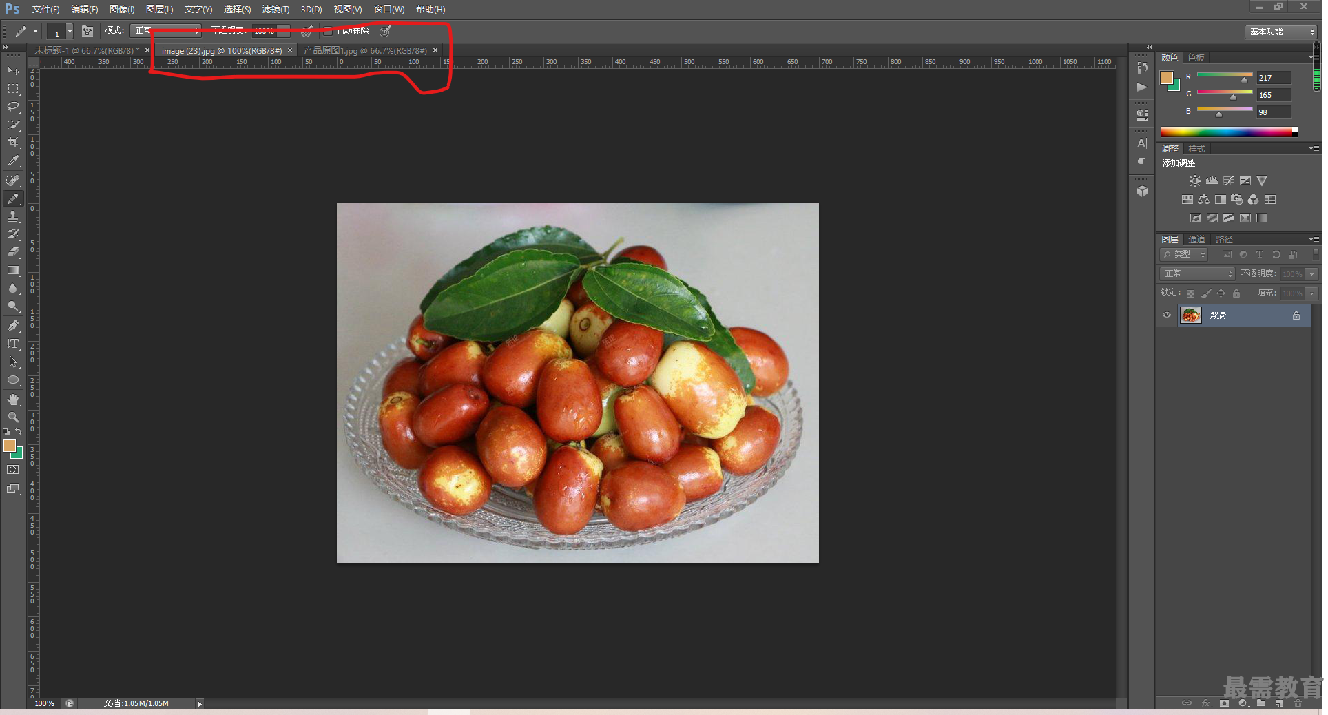Image resolution: width=1328 pixels, height=715 pixels.
Task: Select the Lasso tool
Action: [x=13, y=107]
